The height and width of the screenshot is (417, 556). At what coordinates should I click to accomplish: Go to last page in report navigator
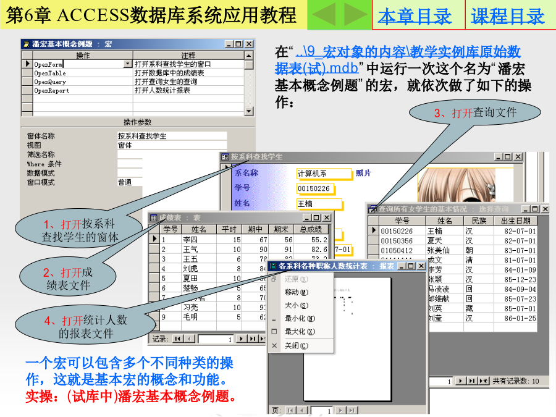coord(352,411)
